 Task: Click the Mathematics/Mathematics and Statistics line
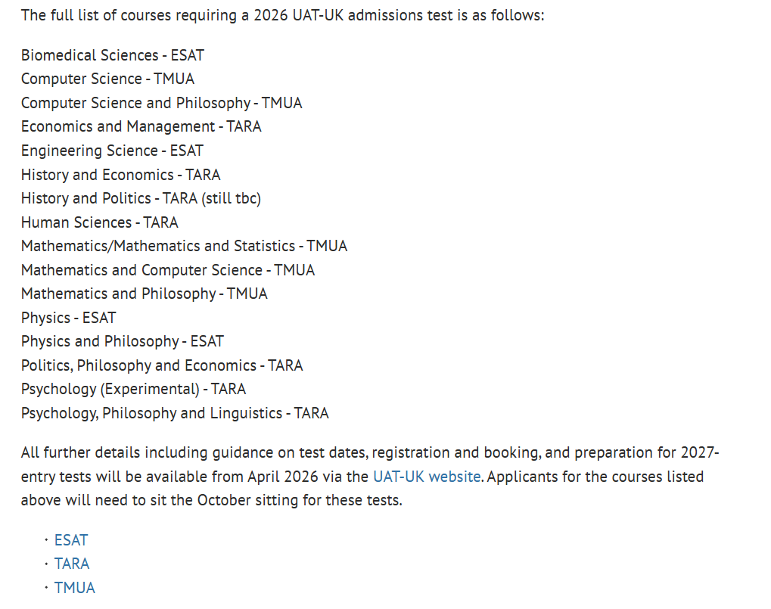184,246
